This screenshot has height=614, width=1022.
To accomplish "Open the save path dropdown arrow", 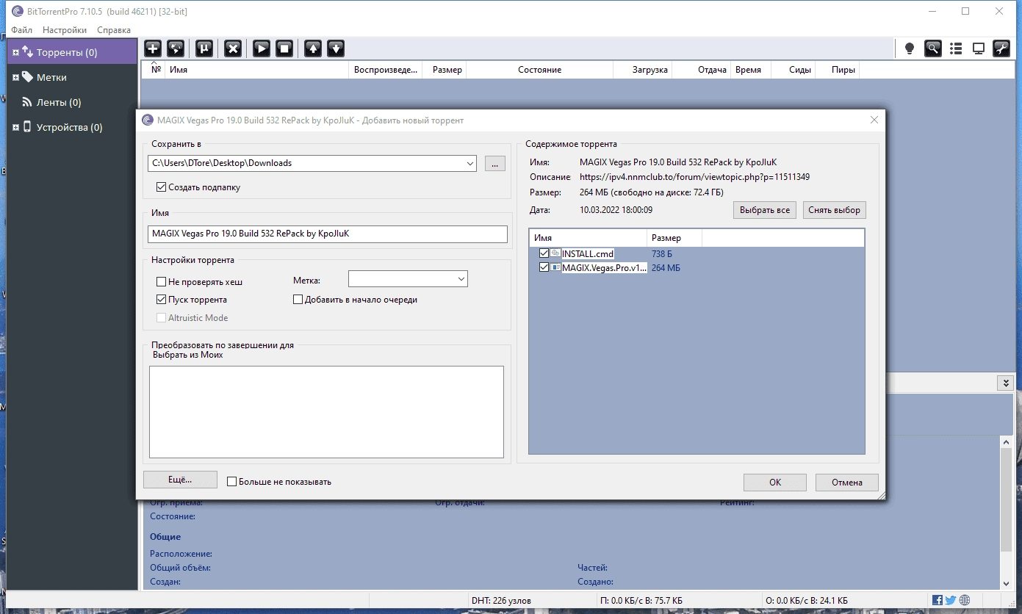I will (x=470, y=163).
